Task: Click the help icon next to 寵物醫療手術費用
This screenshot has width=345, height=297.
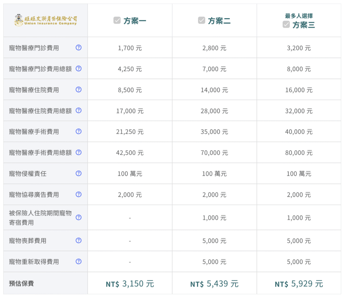Action: coord(78,131)
